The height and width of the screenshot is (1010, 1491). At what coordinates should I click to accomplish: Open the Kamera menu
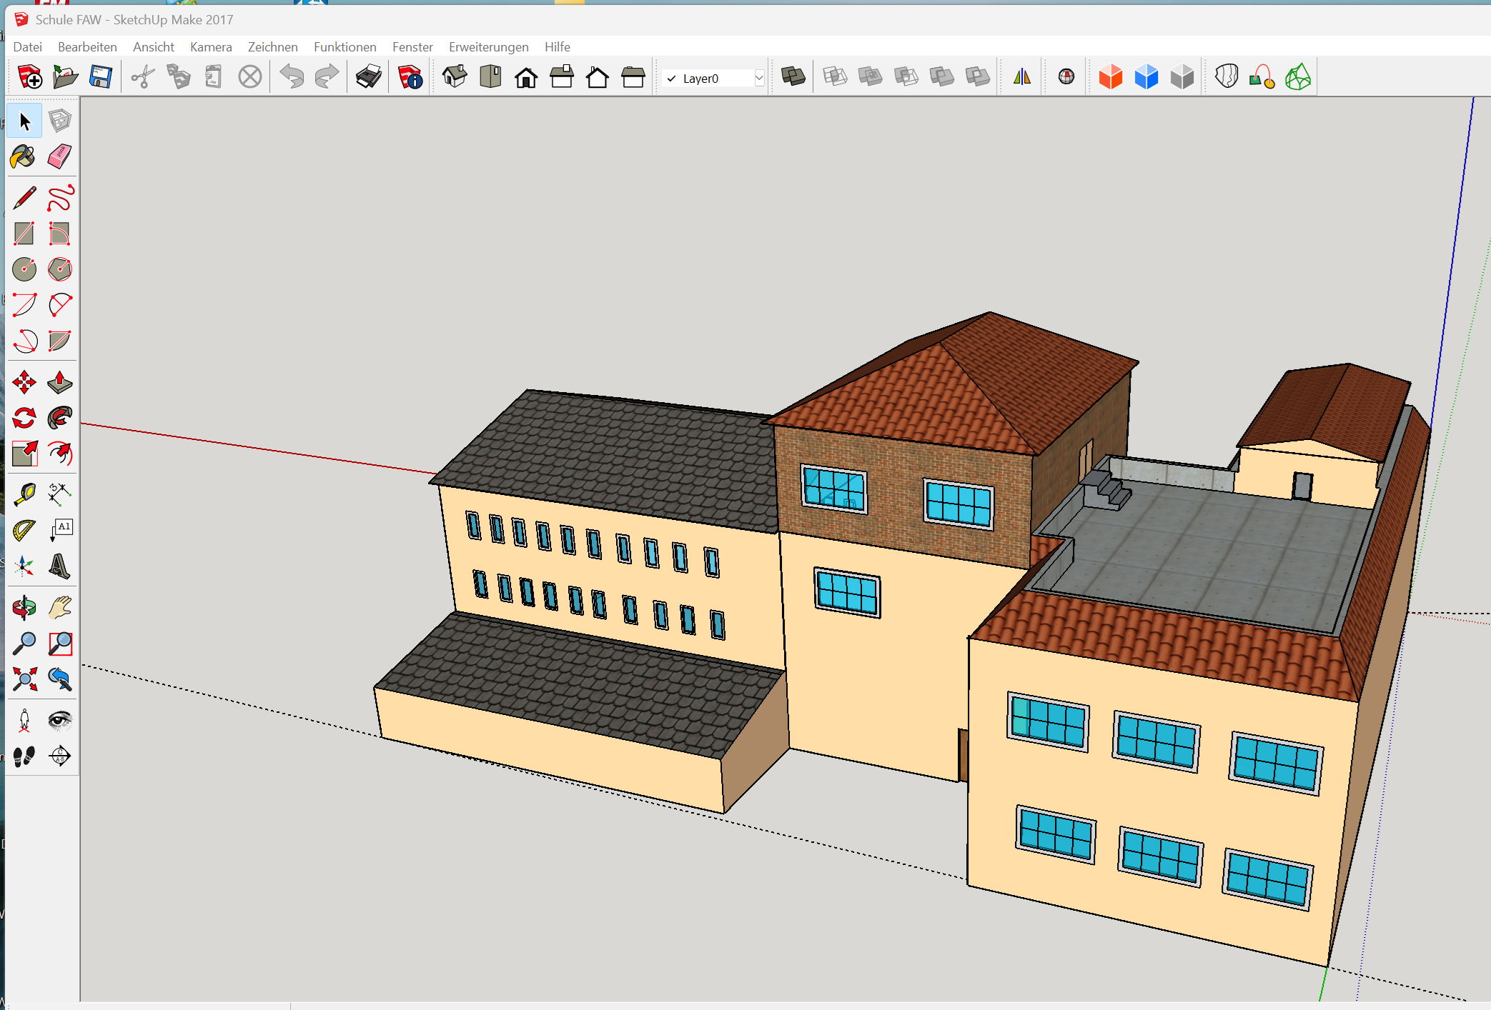pyautogui.click(x=211, y=47)
